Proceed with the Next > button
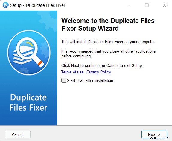 (154, 134)
